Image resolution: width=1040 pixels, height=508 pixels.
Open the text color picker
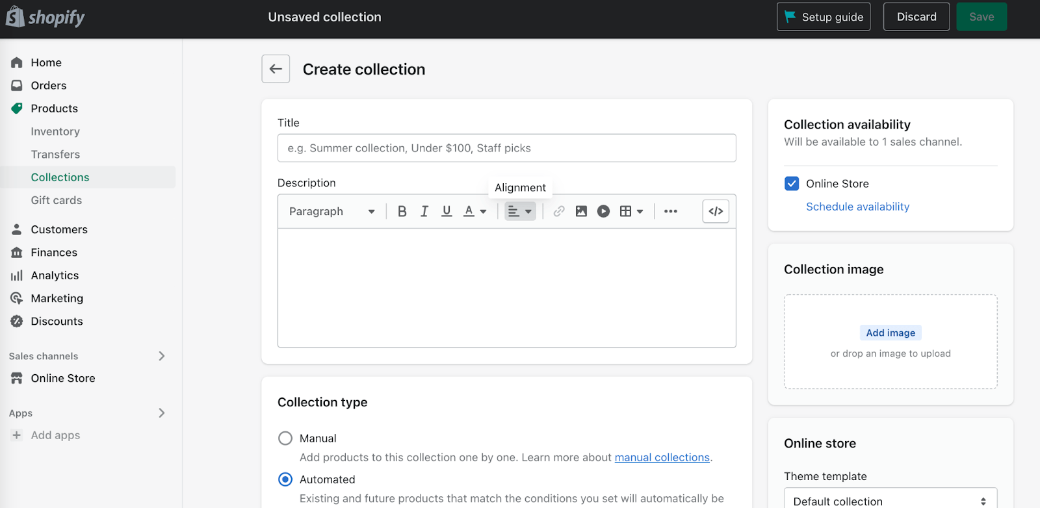coord(474,211)
